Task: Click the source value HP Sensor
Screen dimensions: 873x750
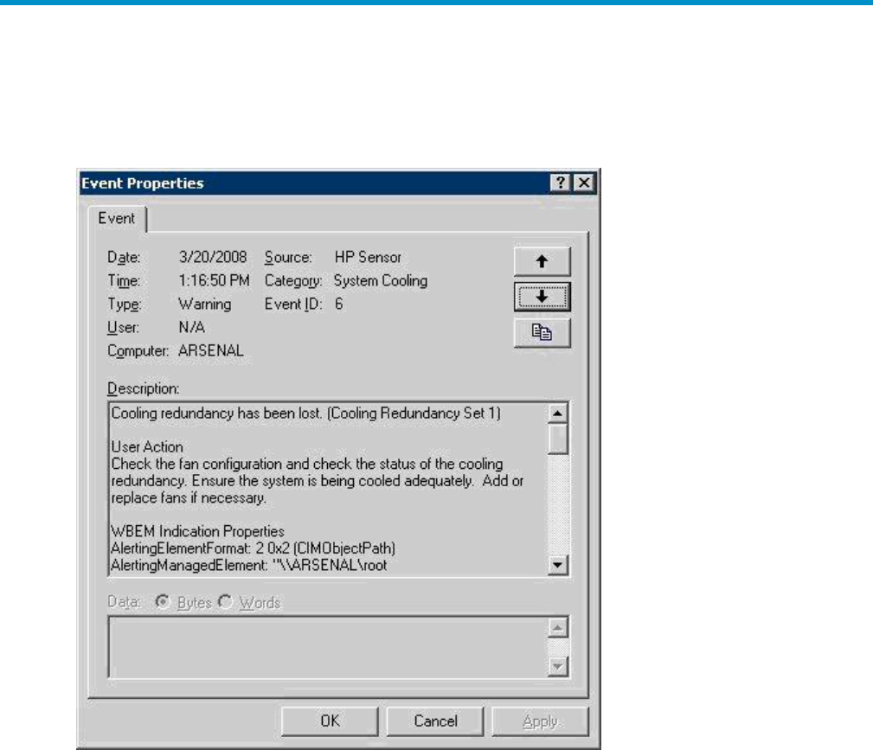Action: click(368, 257)
